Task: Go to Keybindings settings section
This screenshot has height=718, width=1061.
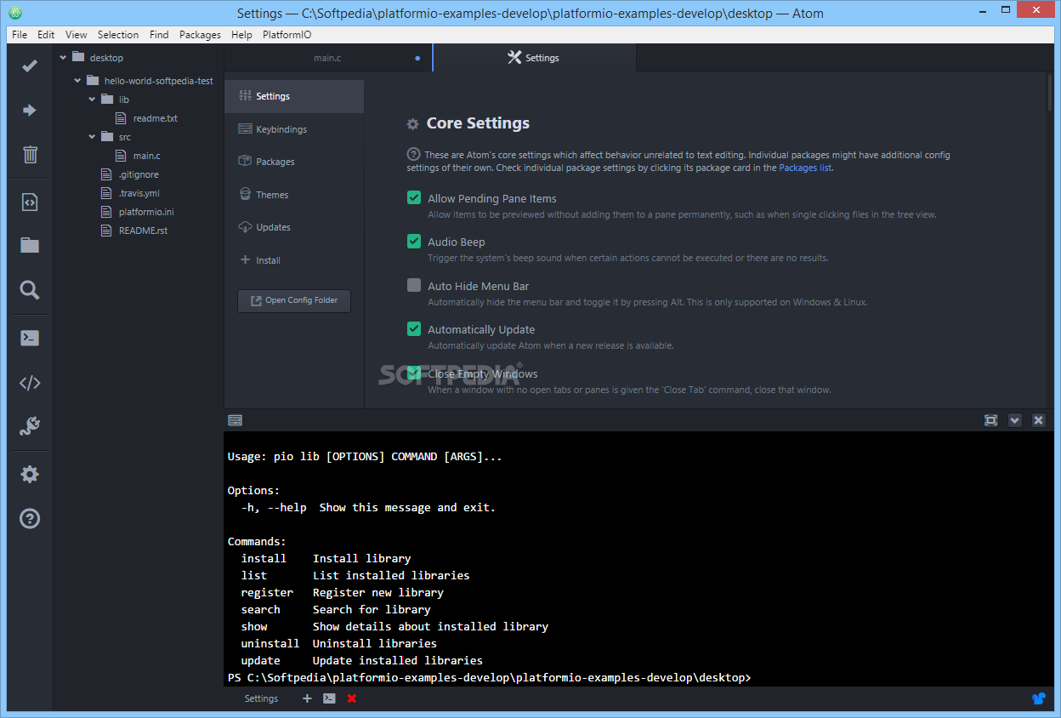Action: 294,129
